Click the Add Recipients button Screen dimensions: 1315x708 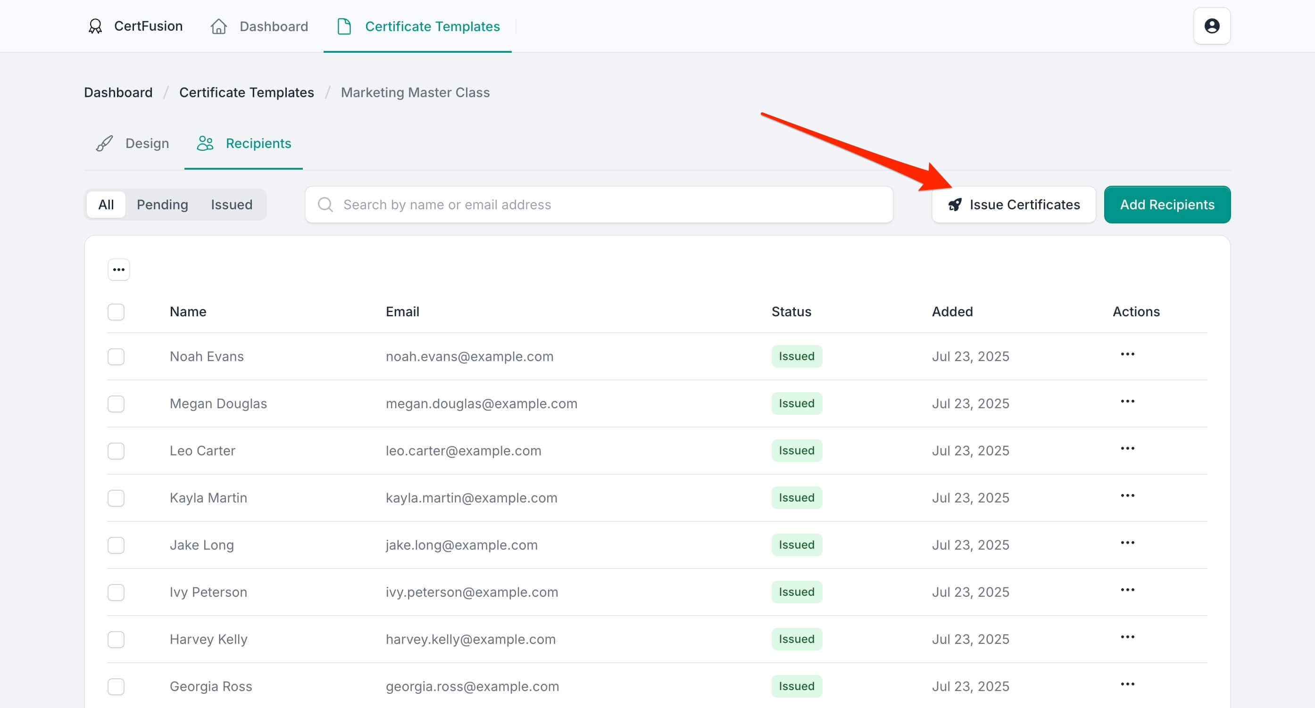coord(1167,204)
